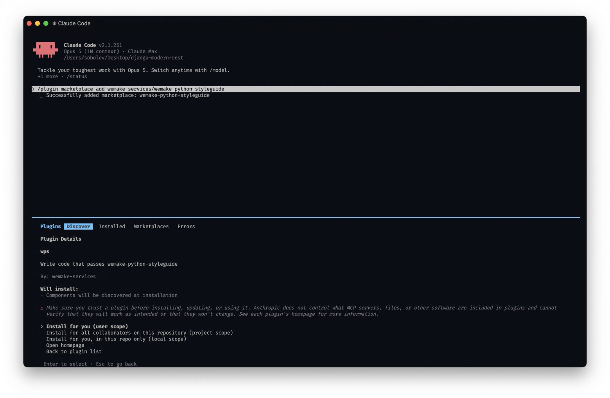
Task: Choose Install for all collaborators (project scope)
Action: pyautogui.click(x=140, y=333)
